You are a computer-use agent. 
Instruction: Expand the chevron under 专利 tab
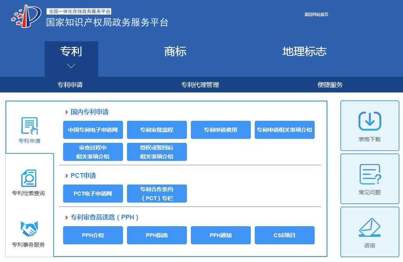coord(71,66)
